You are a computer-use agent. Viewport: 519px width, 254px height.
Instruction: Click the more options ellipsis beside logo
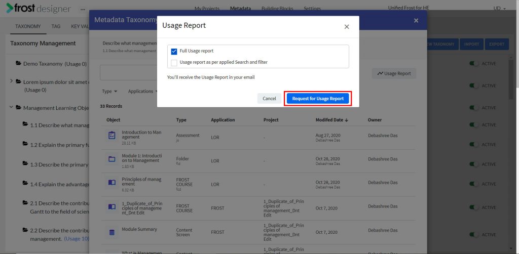(x=83, y=10)
